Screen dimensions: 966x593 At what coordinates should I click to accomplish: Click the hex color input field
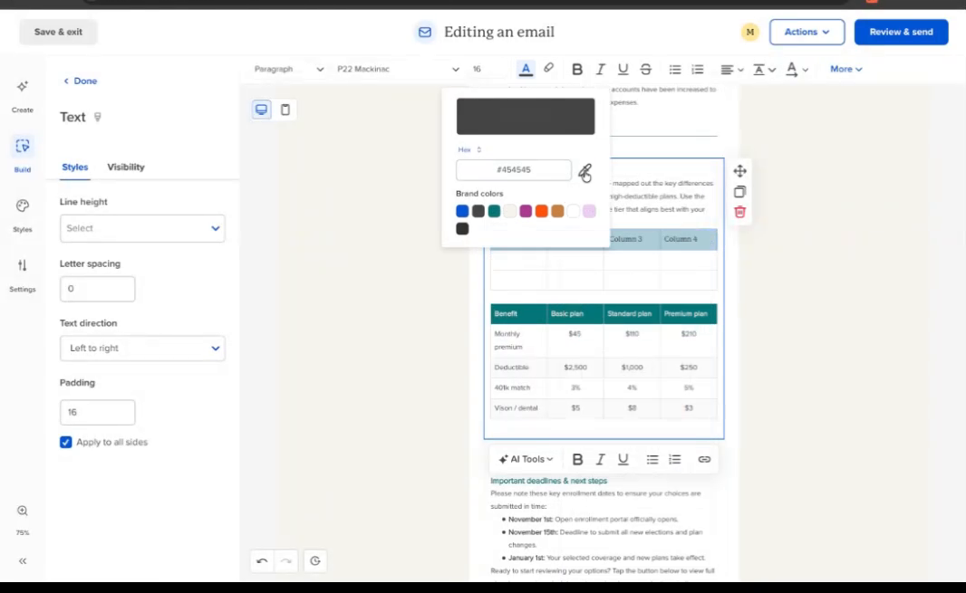click(x=513, y=170)
